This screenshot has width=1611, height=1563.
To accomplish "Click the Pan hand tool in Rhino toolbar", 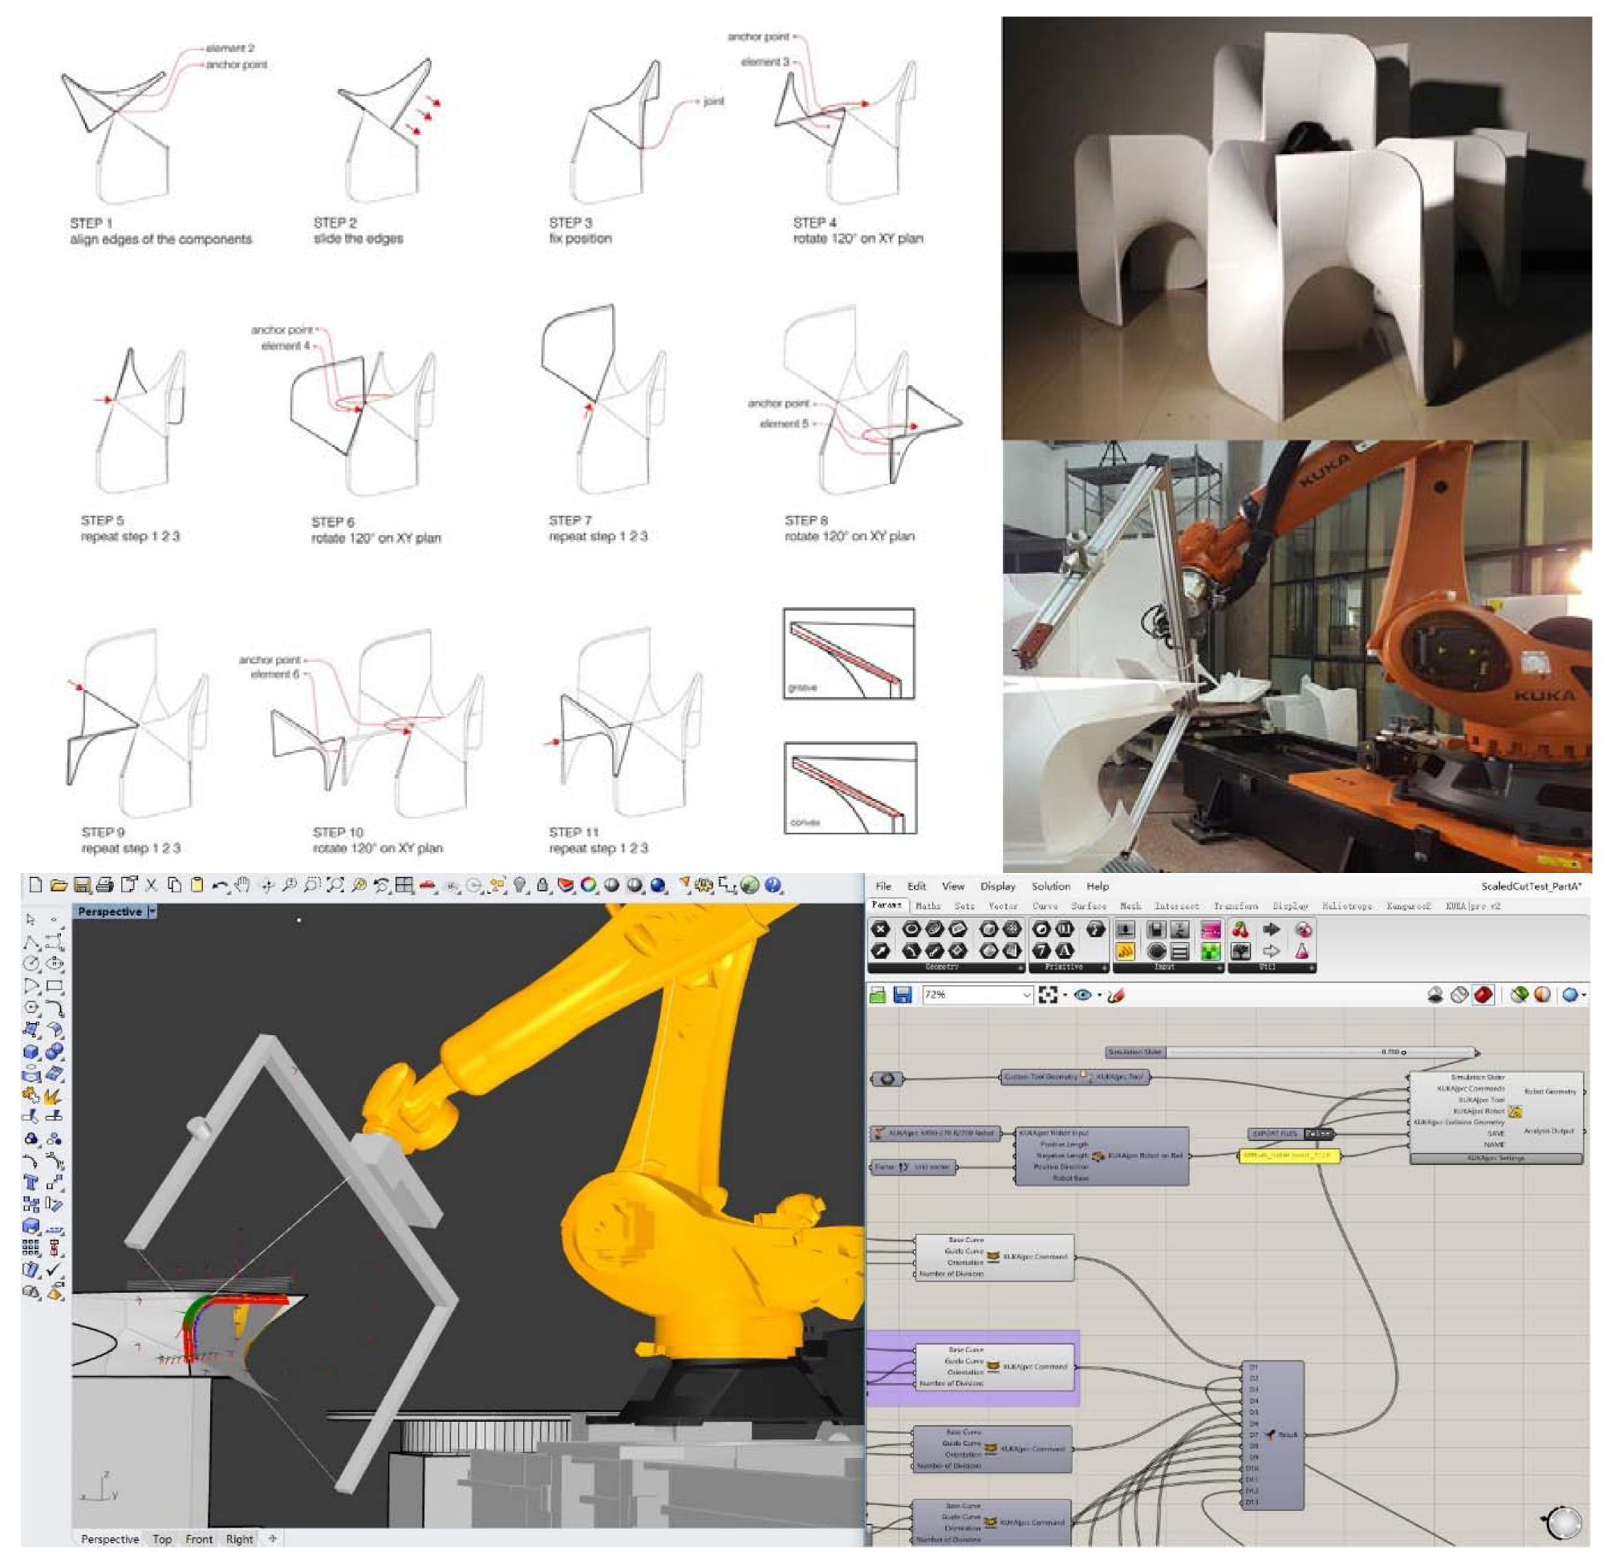I will click(241, 886).
